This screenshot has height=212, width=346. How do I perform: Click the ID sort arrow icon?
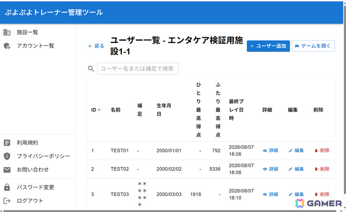[99, 110]
